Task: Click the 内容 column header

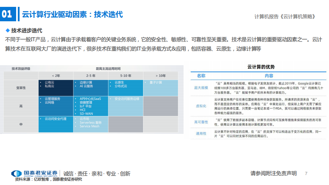Action: (x=269, y=76)
